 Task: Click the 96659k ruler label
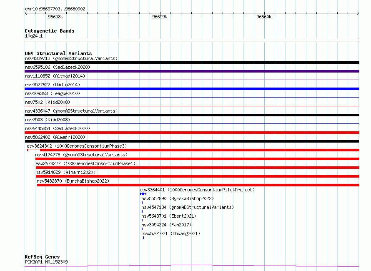[160, 17]
